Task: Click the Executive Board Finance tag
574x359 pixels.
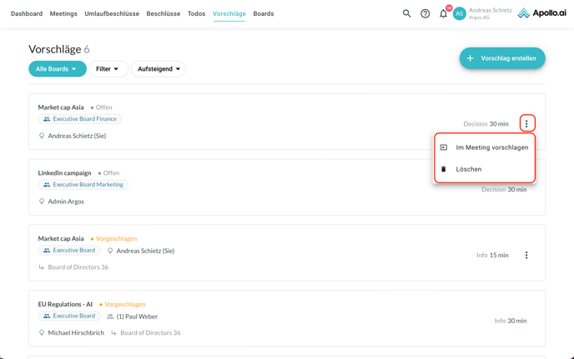Action: click(80, 119)
